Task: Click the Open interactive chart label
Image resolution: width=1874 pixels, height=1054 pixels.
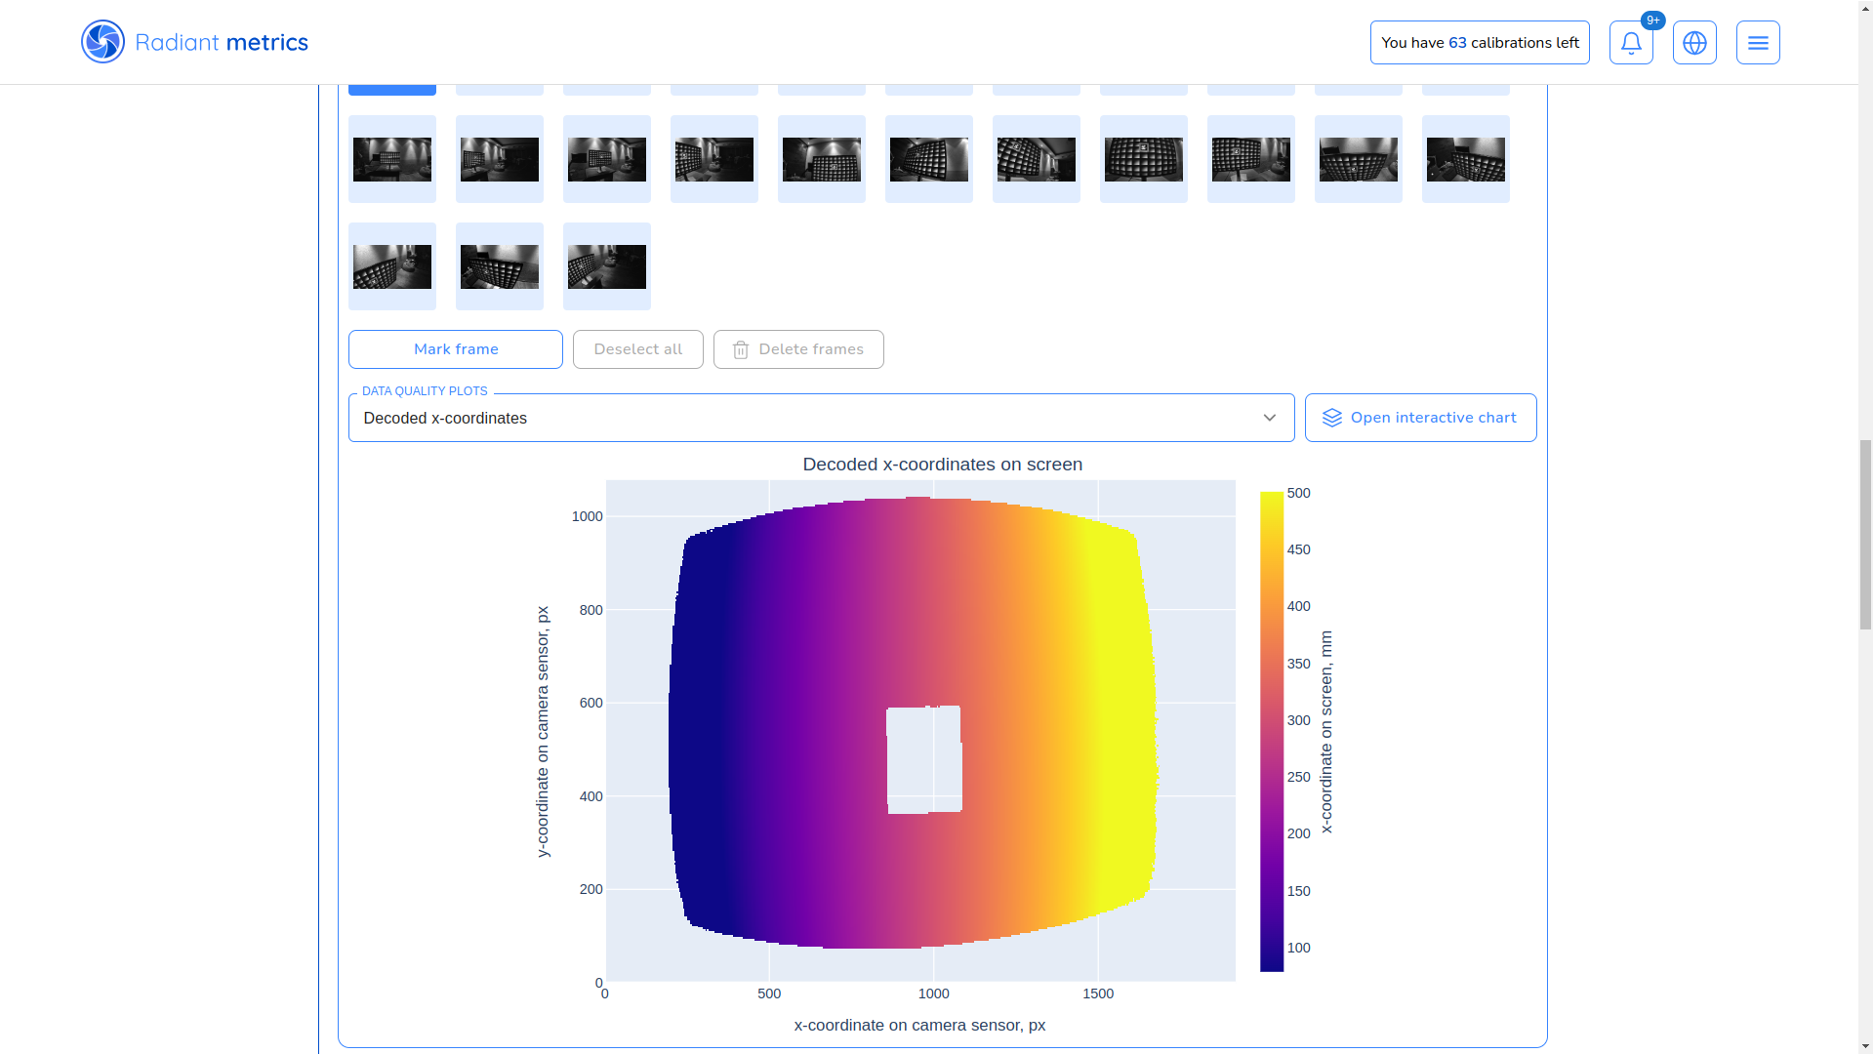Action: tap(1433, 418)
